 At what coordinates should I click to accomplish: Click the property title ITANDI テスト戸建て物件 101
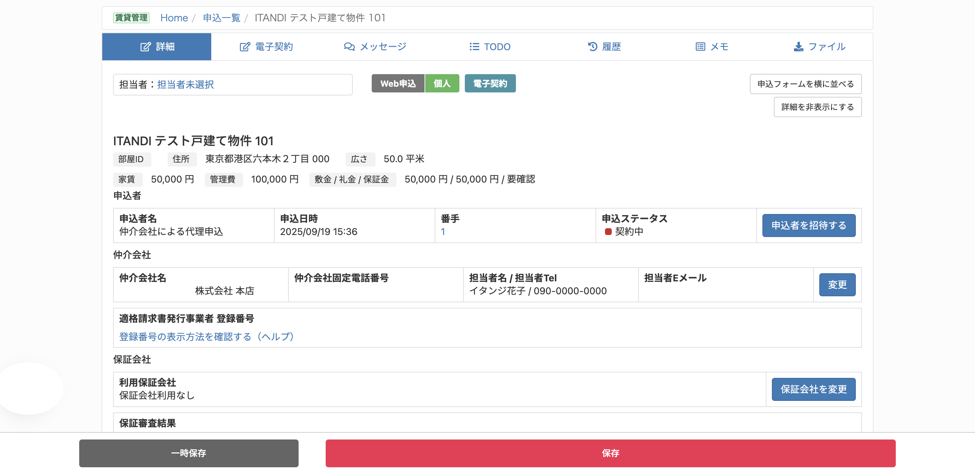pyautogui.click(x=193, y=141)
